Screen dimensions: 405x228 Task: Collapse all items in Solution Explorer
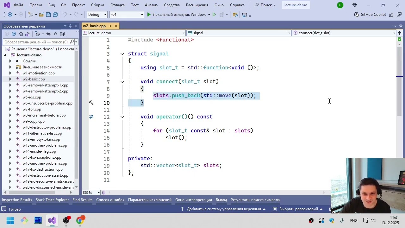point(55,34)
